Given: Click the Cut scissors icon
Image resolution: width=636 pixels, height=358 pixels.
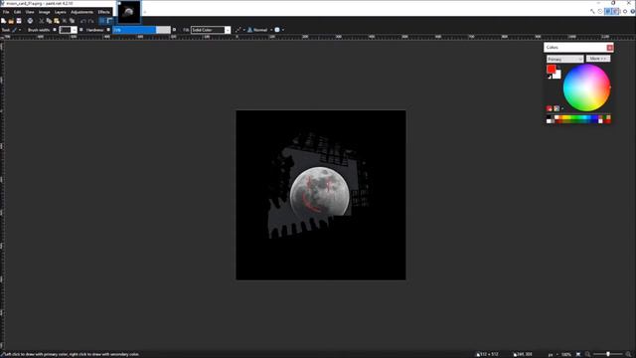Looking at the screenshot, I should click(41, 21).
